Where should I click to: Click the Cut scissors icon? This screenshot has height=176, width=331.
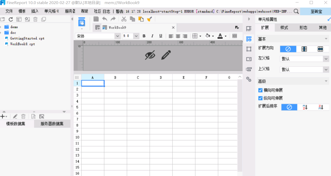click(124, 19)
